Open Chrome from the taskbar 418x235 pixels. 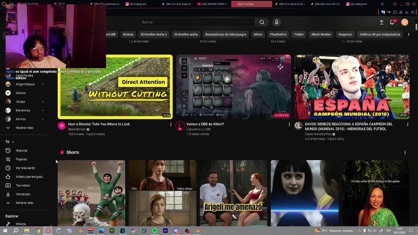(x=38, y=231)
